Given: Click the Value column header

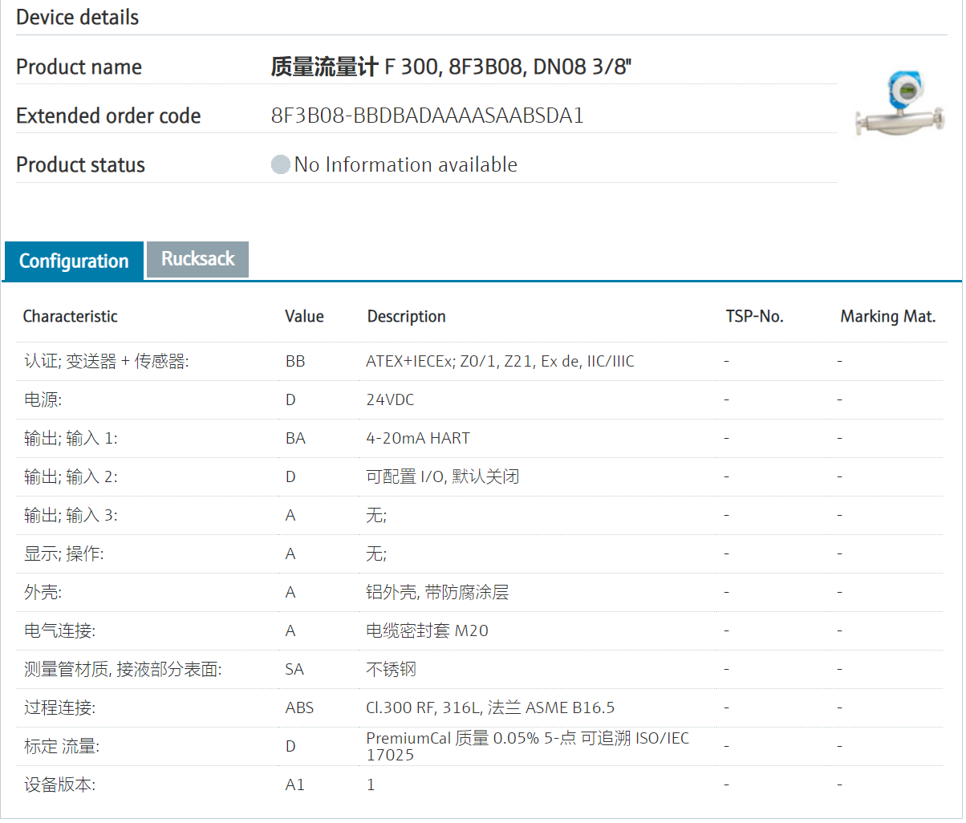Looking at the screenshot, I should [x=304, y=317].
